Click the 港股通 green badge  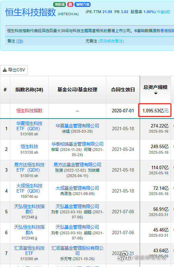(59, 4)
